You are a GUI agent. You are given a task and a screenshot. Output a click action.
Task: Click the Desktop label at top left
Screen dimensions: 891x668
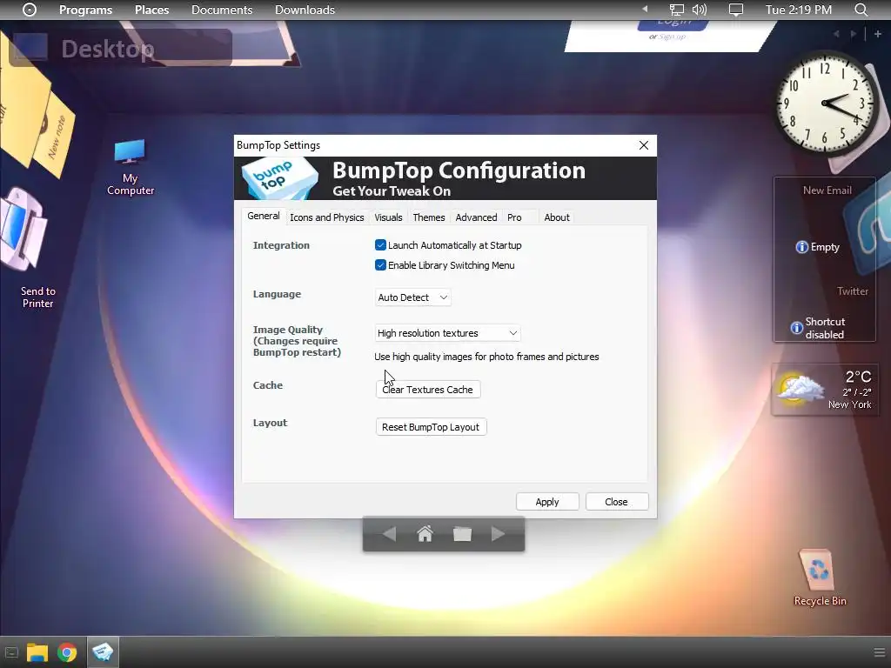pyautogui.click(x=108, y=49)
